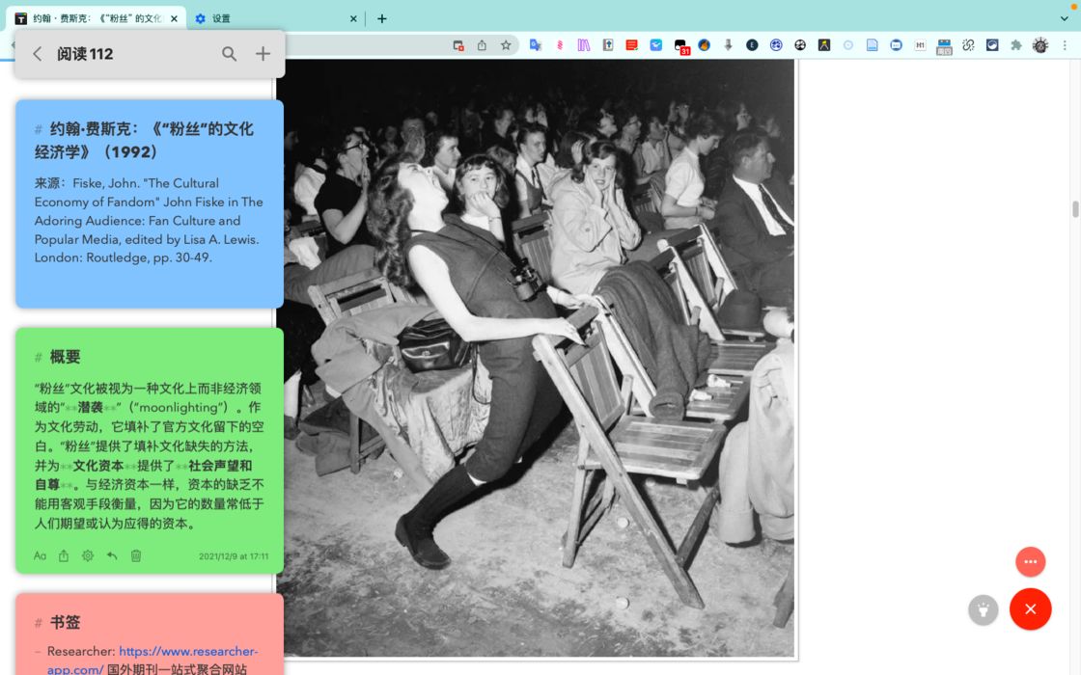Click the share page icon in address bar
Screen dimensions: 1081x675
pyautogui.click(x=482, y=45)
